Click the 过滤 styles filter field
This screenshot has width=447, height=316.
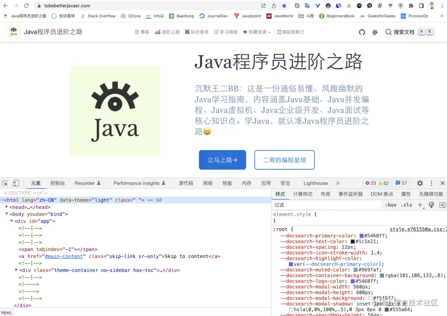tap(326, 205)
